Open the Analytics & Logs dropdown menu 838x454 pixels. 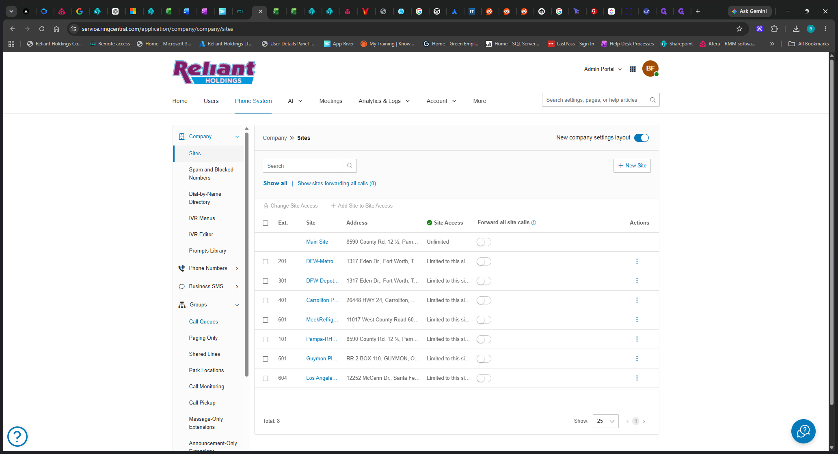coord(384,101)
